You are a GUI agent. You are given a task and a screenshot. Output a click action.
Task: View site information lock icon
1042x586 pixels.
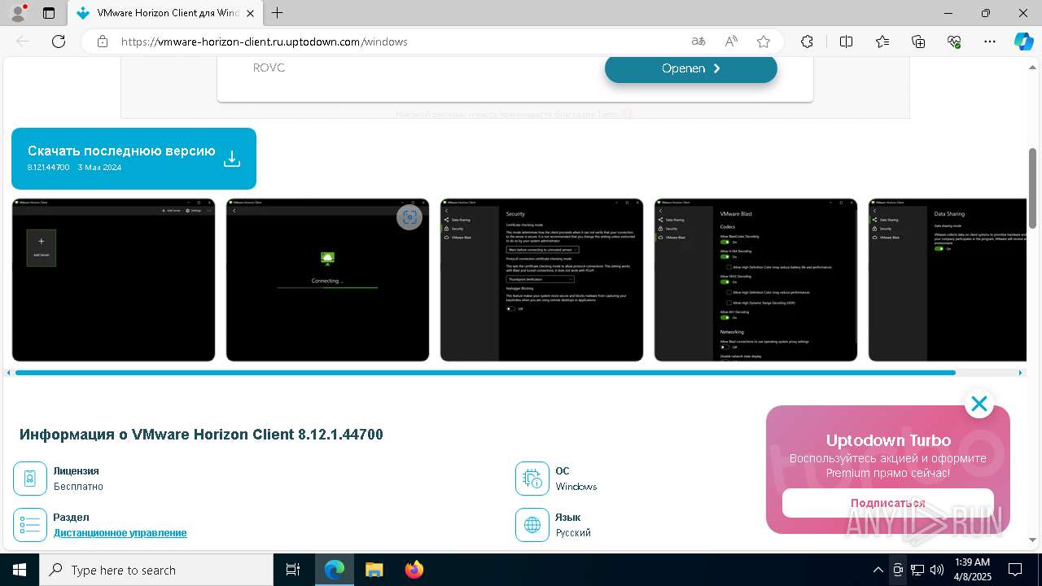click(x=103, y=42)
